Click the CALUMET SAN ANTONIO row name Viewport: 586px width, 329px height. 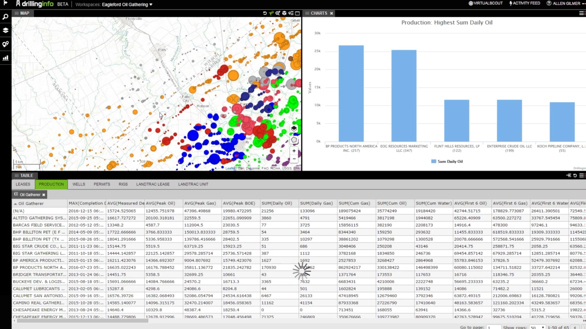39,296
